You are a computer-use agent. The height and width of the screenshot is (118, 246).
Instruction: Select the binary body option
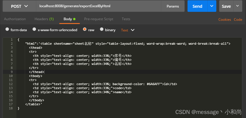click(x=108, y=30)
